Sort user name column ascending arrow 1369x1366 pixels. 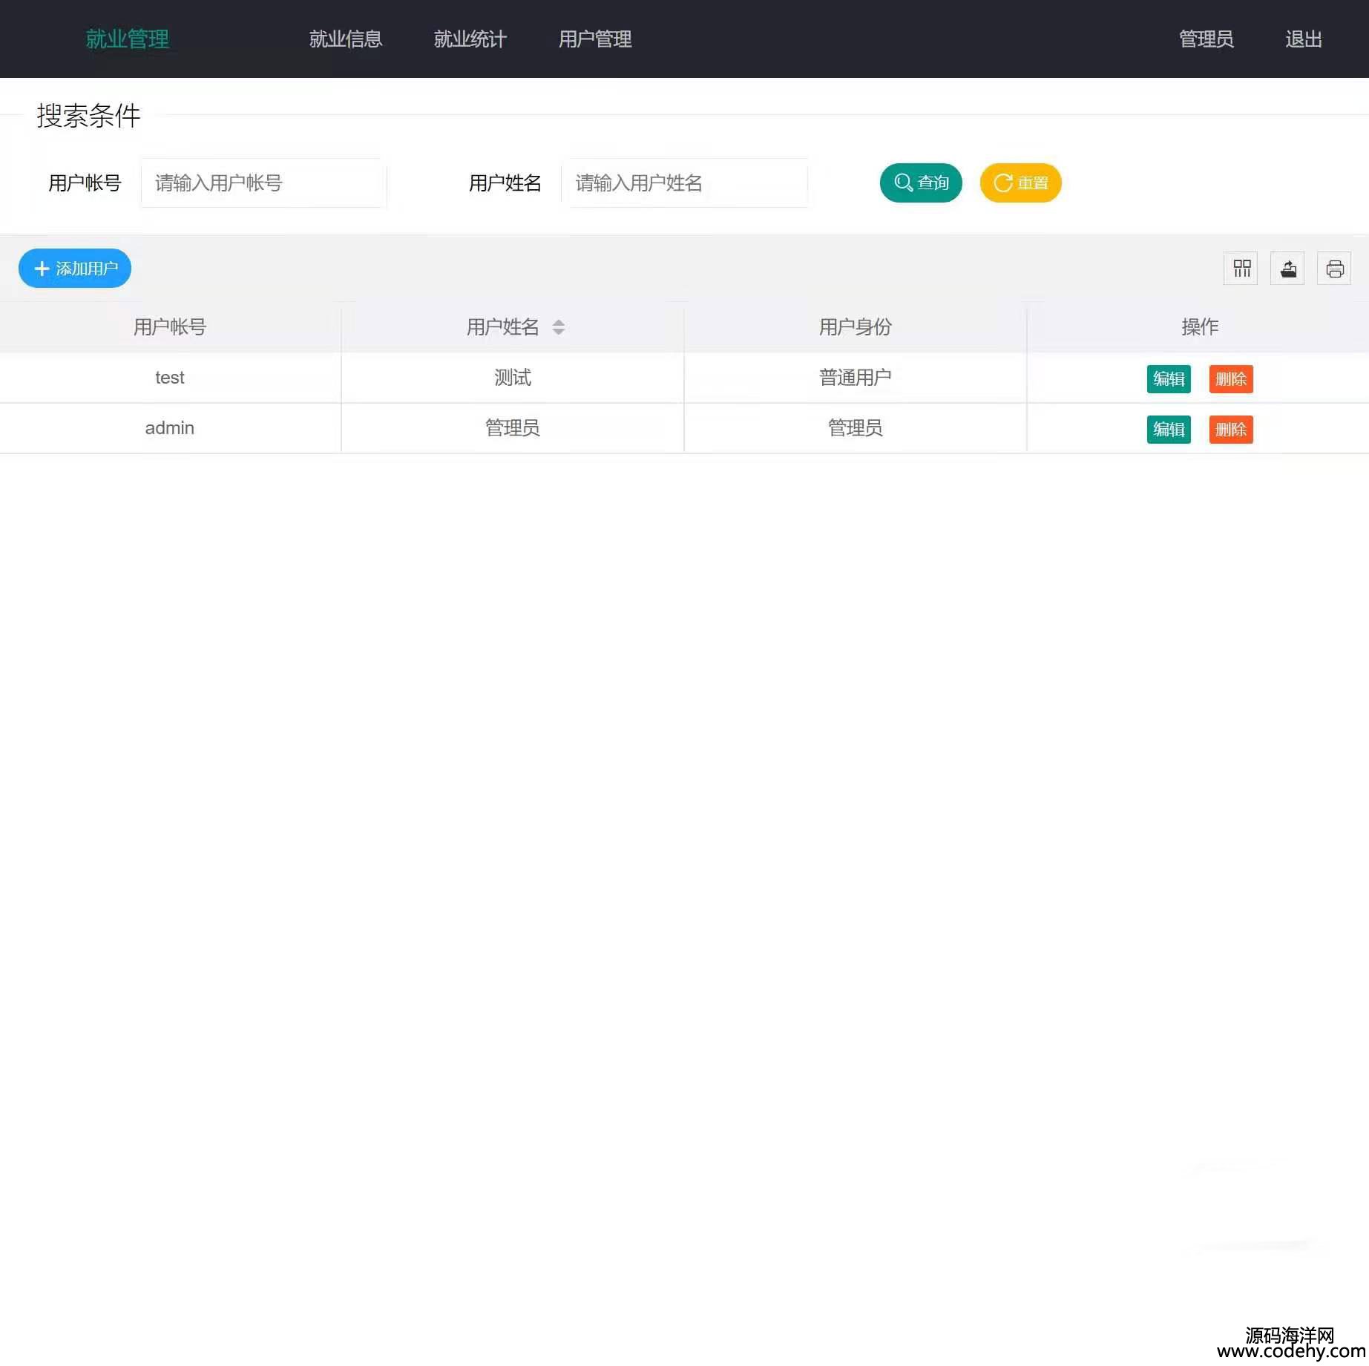tap(559, 322)
